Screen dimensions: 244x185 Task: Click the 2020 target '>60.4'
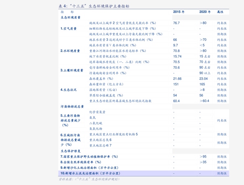[205, 101]
